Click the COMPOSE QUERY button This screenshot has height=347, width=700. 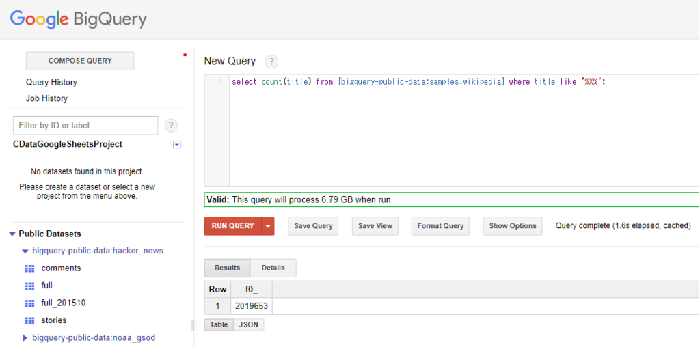(80, 61)
